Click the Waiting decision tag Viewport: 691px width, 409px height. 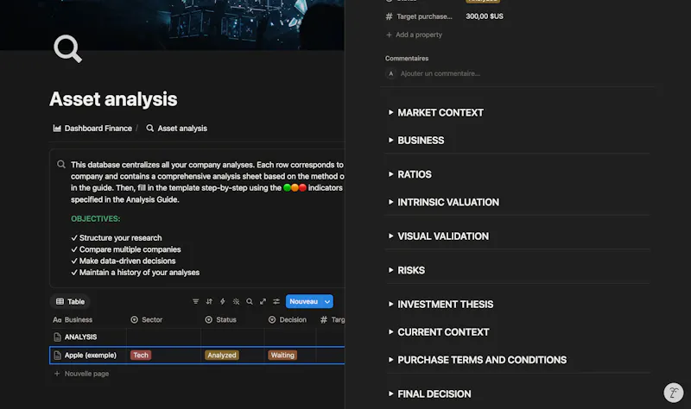point(282,356)
